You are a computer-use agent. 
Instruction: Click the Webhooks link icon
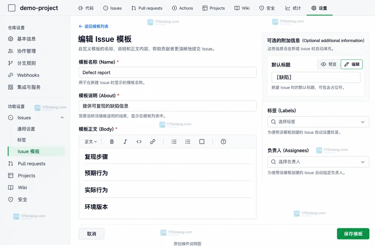[x=11, y=75]
